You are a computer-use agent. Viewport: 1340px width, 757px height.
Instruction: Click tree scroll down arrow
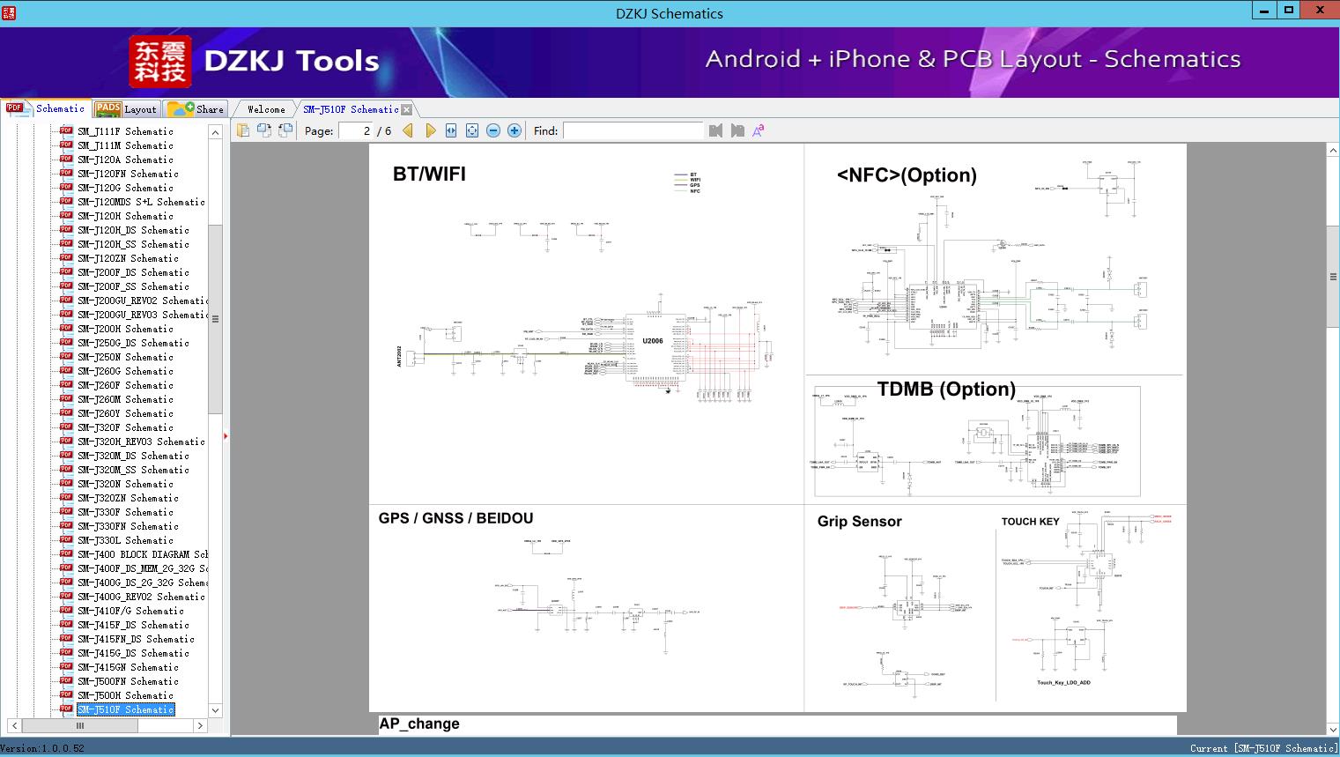click(x=215, y=710)
